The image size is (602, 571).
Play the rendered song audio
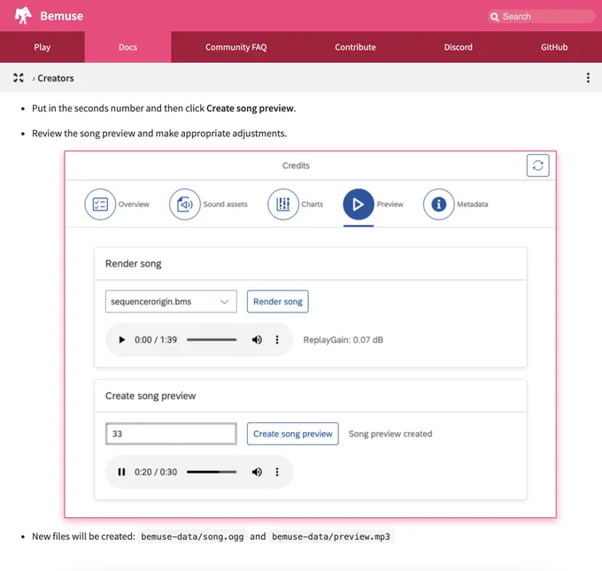[x=121, y=340]
